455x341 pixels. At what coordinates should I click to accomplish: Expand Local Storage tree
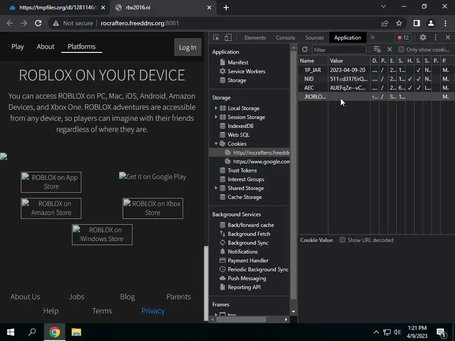click(x=216, y=108)
